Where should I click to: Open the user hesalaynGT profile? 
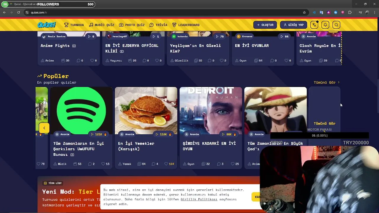117,36
